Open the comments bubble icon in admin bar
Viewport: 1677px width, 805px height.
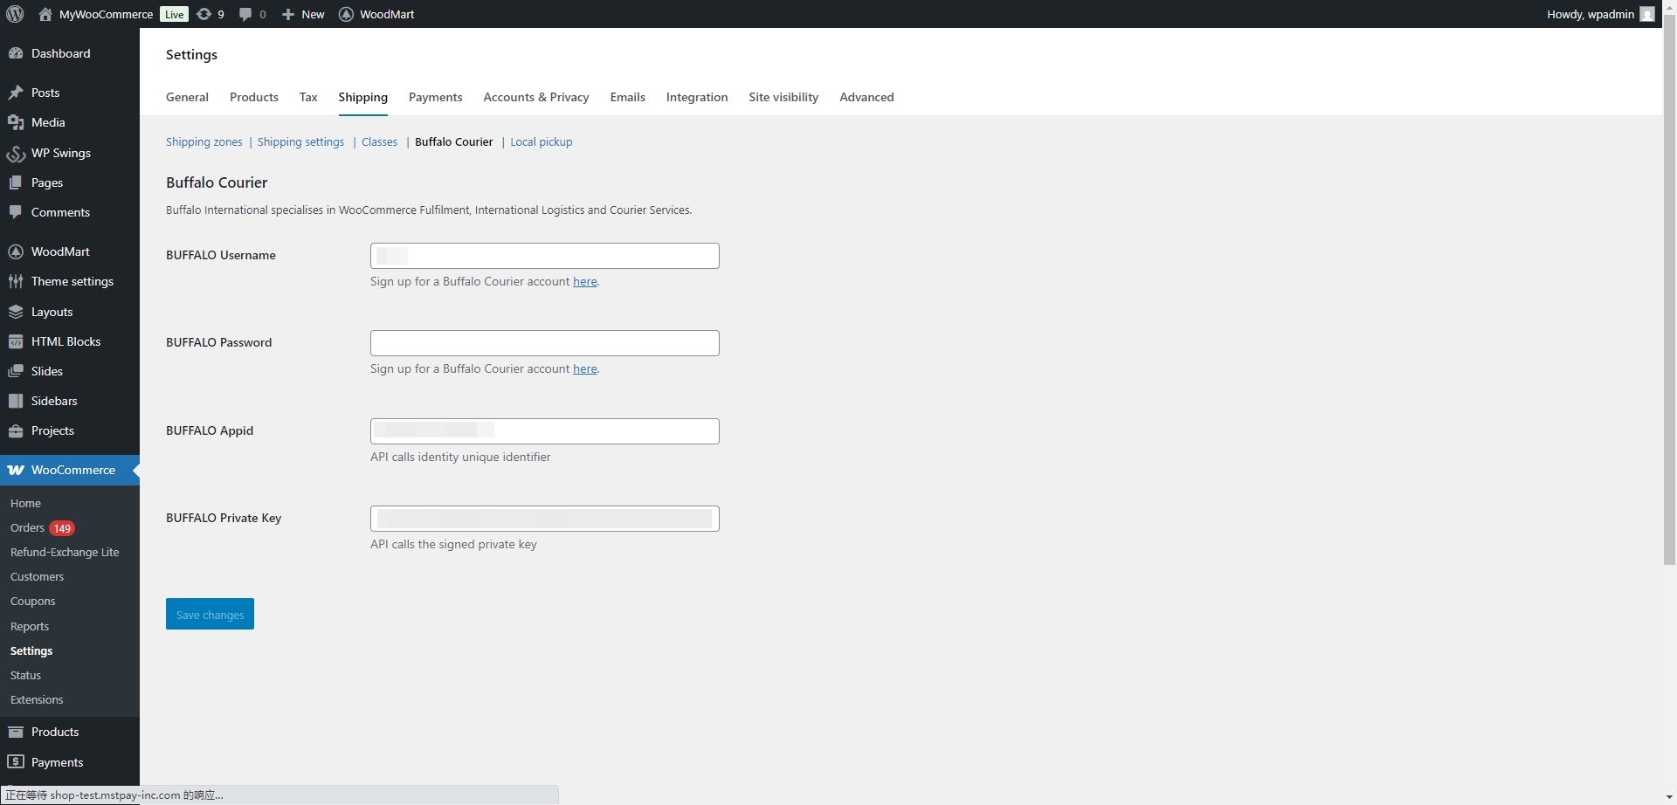(x=245, y=14)
